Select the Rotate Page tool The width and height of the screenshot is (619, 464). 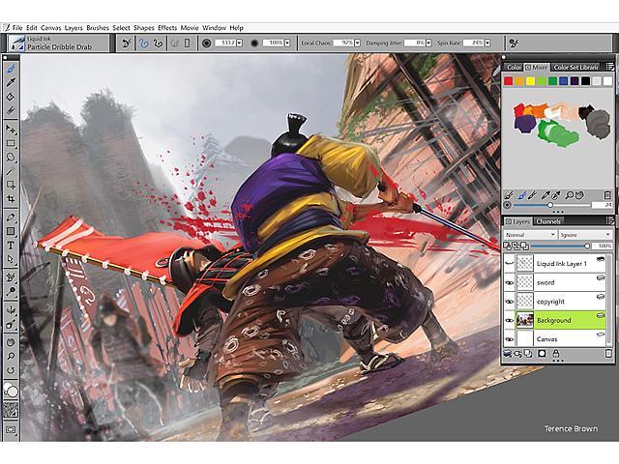11,370
